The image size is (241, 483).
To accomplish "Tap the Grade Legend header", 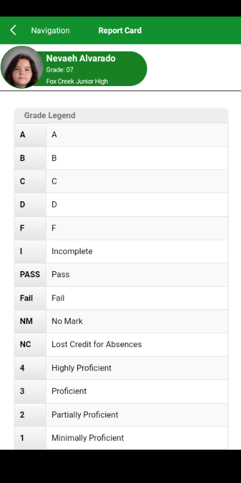I will coord(121,116).
